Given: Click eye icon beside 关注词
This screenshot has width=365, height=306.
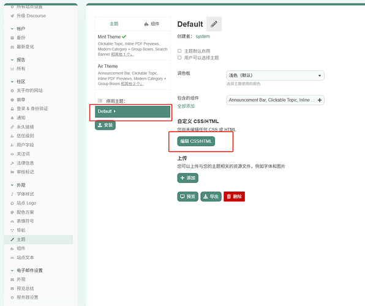Looking at the screenshot, I should [x=12, y=154].
